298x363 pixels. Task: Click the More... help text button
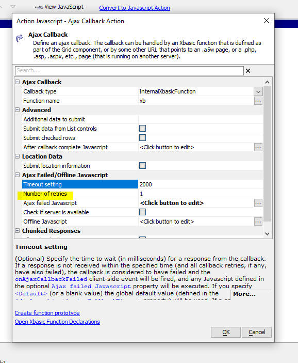point(244,294)
